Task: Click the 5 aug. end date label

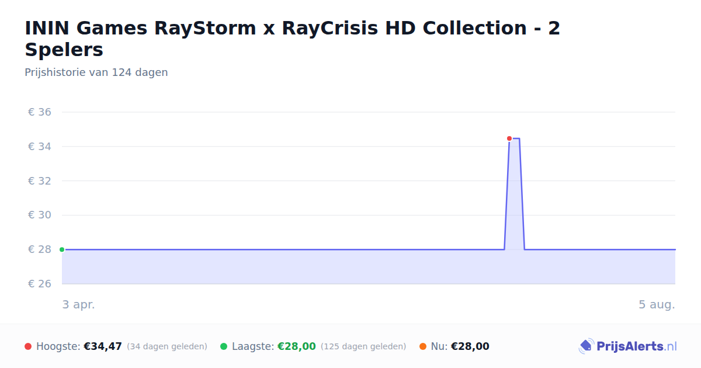Action: tap(657, 304)
